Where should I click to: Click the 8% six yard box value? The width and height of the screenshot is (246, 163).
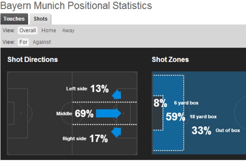(160, 103)
